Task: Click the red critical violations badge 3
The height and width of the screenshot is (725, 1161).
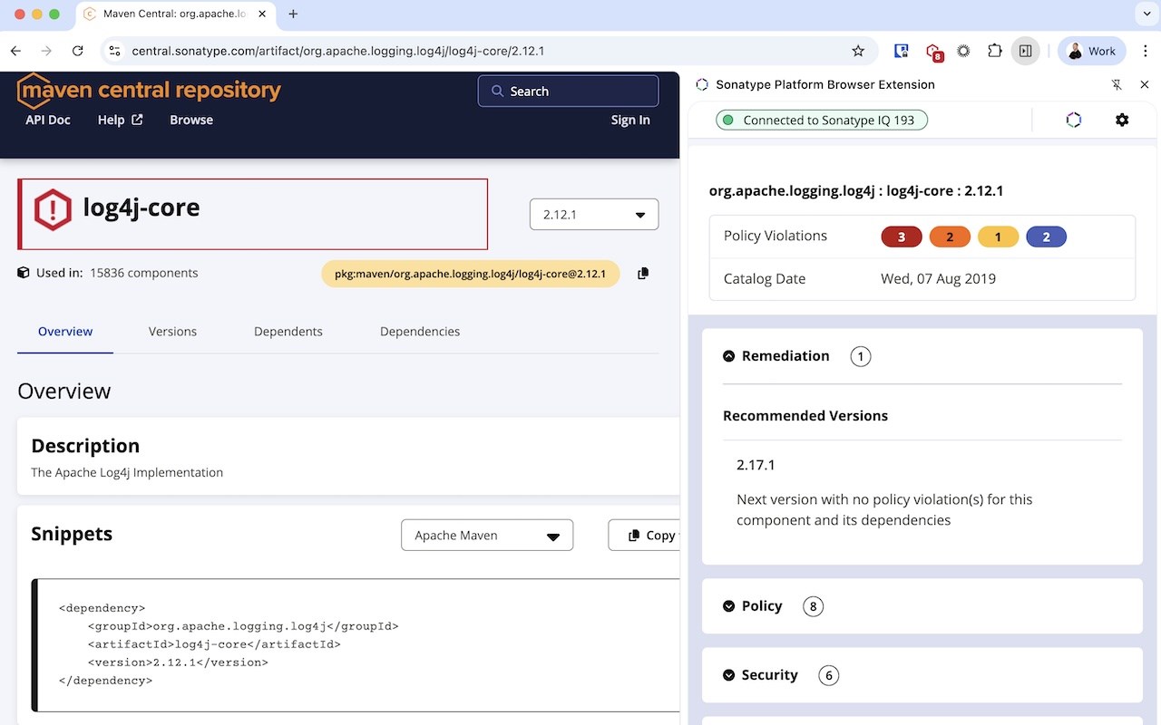Action: (x=902, y=237)
